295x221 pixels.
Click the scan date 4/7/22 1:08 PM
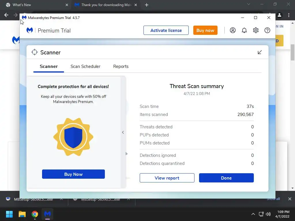tap(196, 94)
